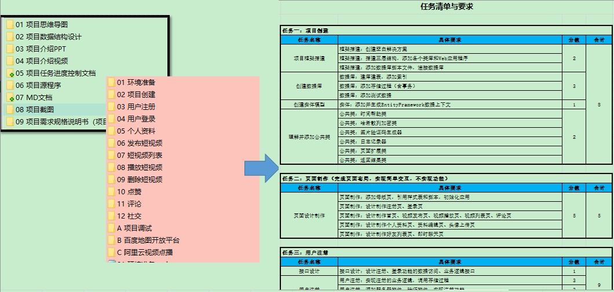Click the 任务清单与要求 title cell
Screen dimensions: 614x292
pos(446,7)
